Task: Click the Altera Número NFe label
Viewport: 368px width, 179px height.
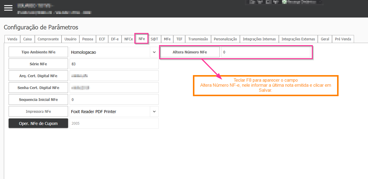Action: coord(190,52)
